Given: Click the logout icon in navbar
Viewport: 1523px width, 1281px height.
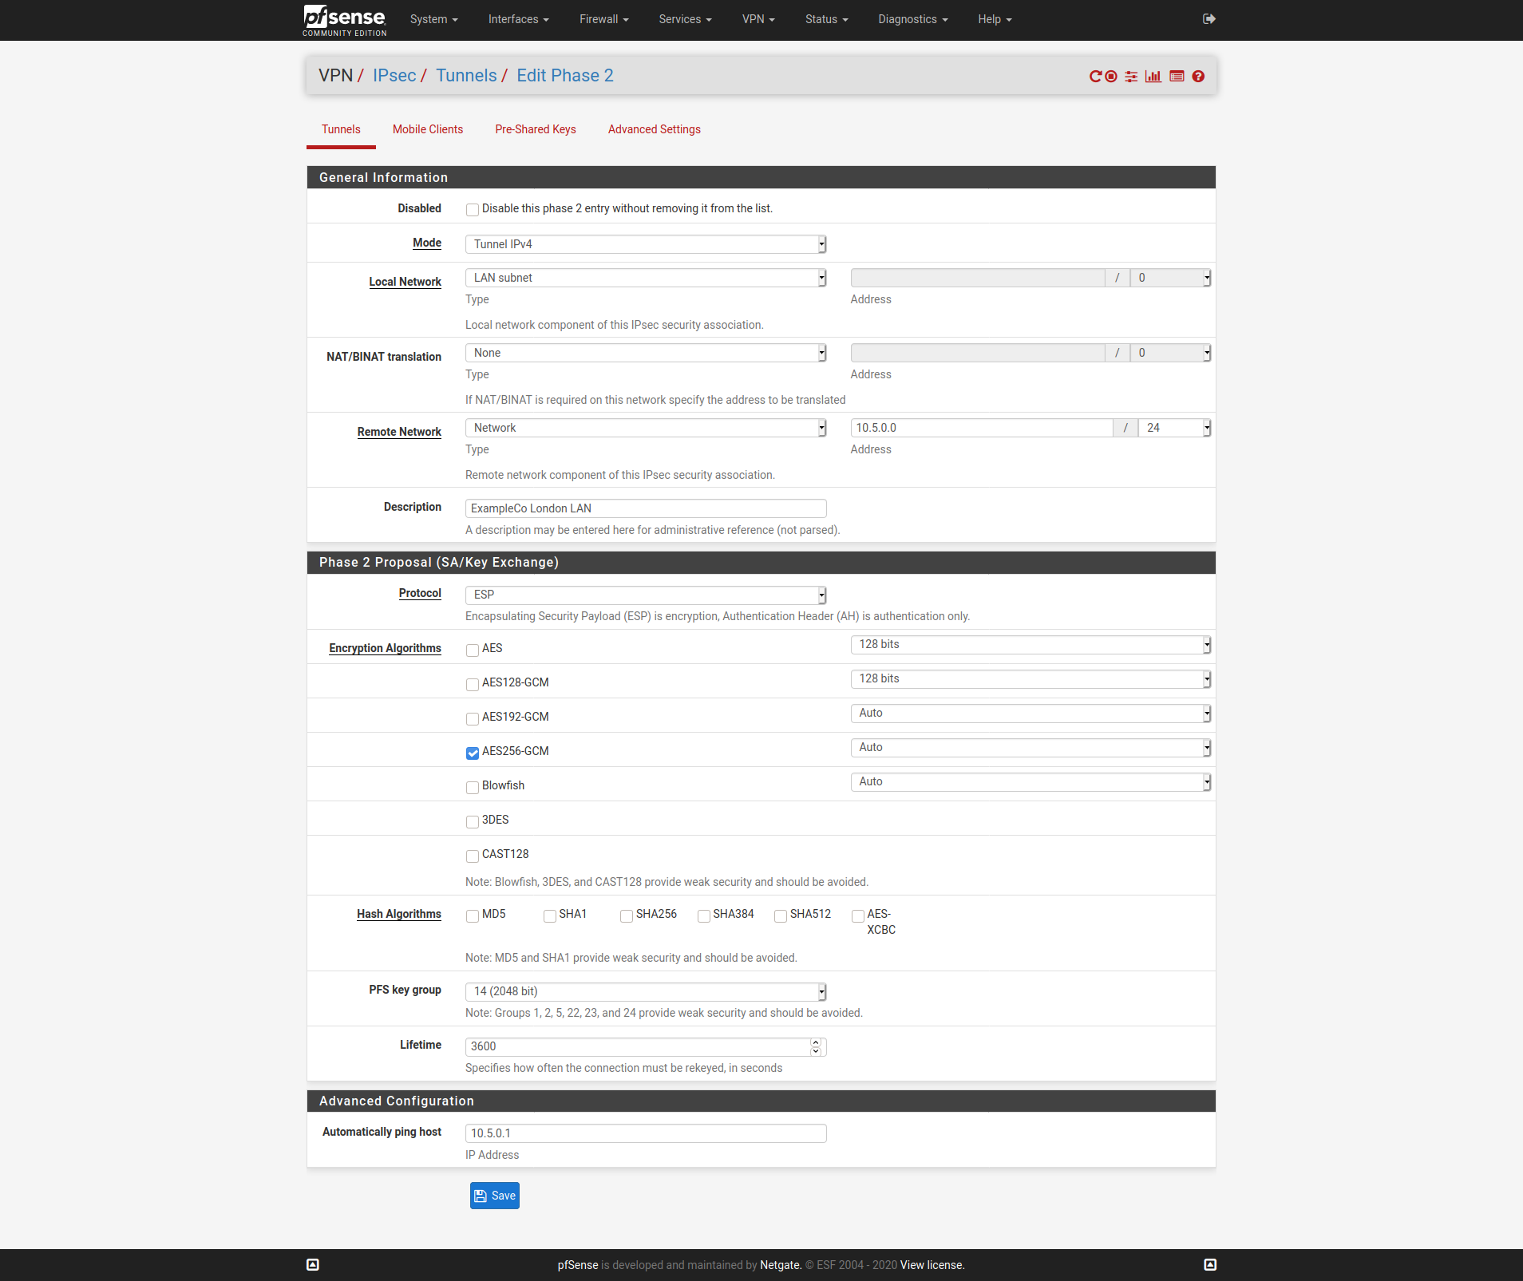Looking at the screenshot, I should click(1209, 19).
